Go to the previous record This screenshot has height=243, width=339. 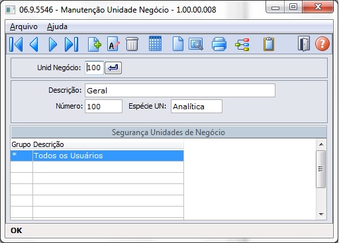(x=34, y=44)
